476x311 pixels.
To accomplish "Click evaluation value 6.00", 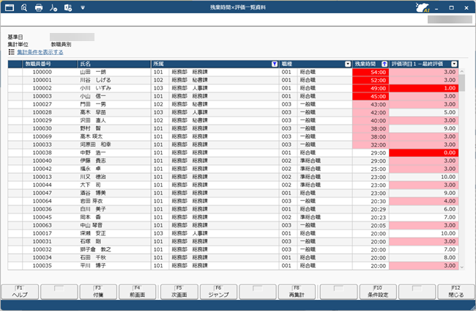I will coord(424,209).
